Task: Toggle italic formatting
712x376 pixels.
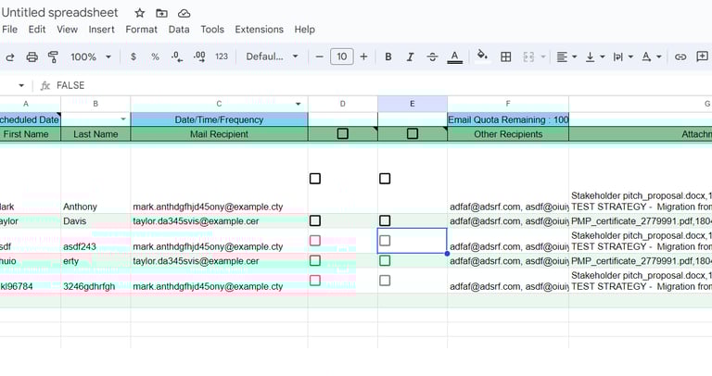Action: [x=410, y=56]
